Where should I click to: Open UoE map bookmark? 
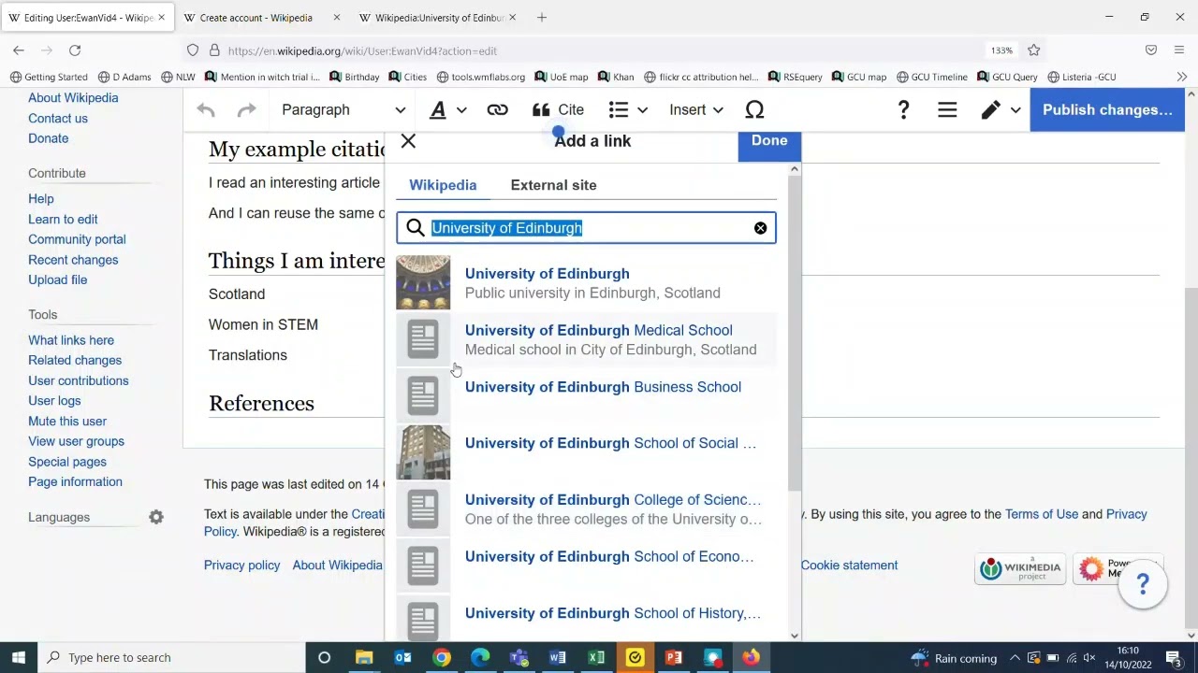pos(561,77)
